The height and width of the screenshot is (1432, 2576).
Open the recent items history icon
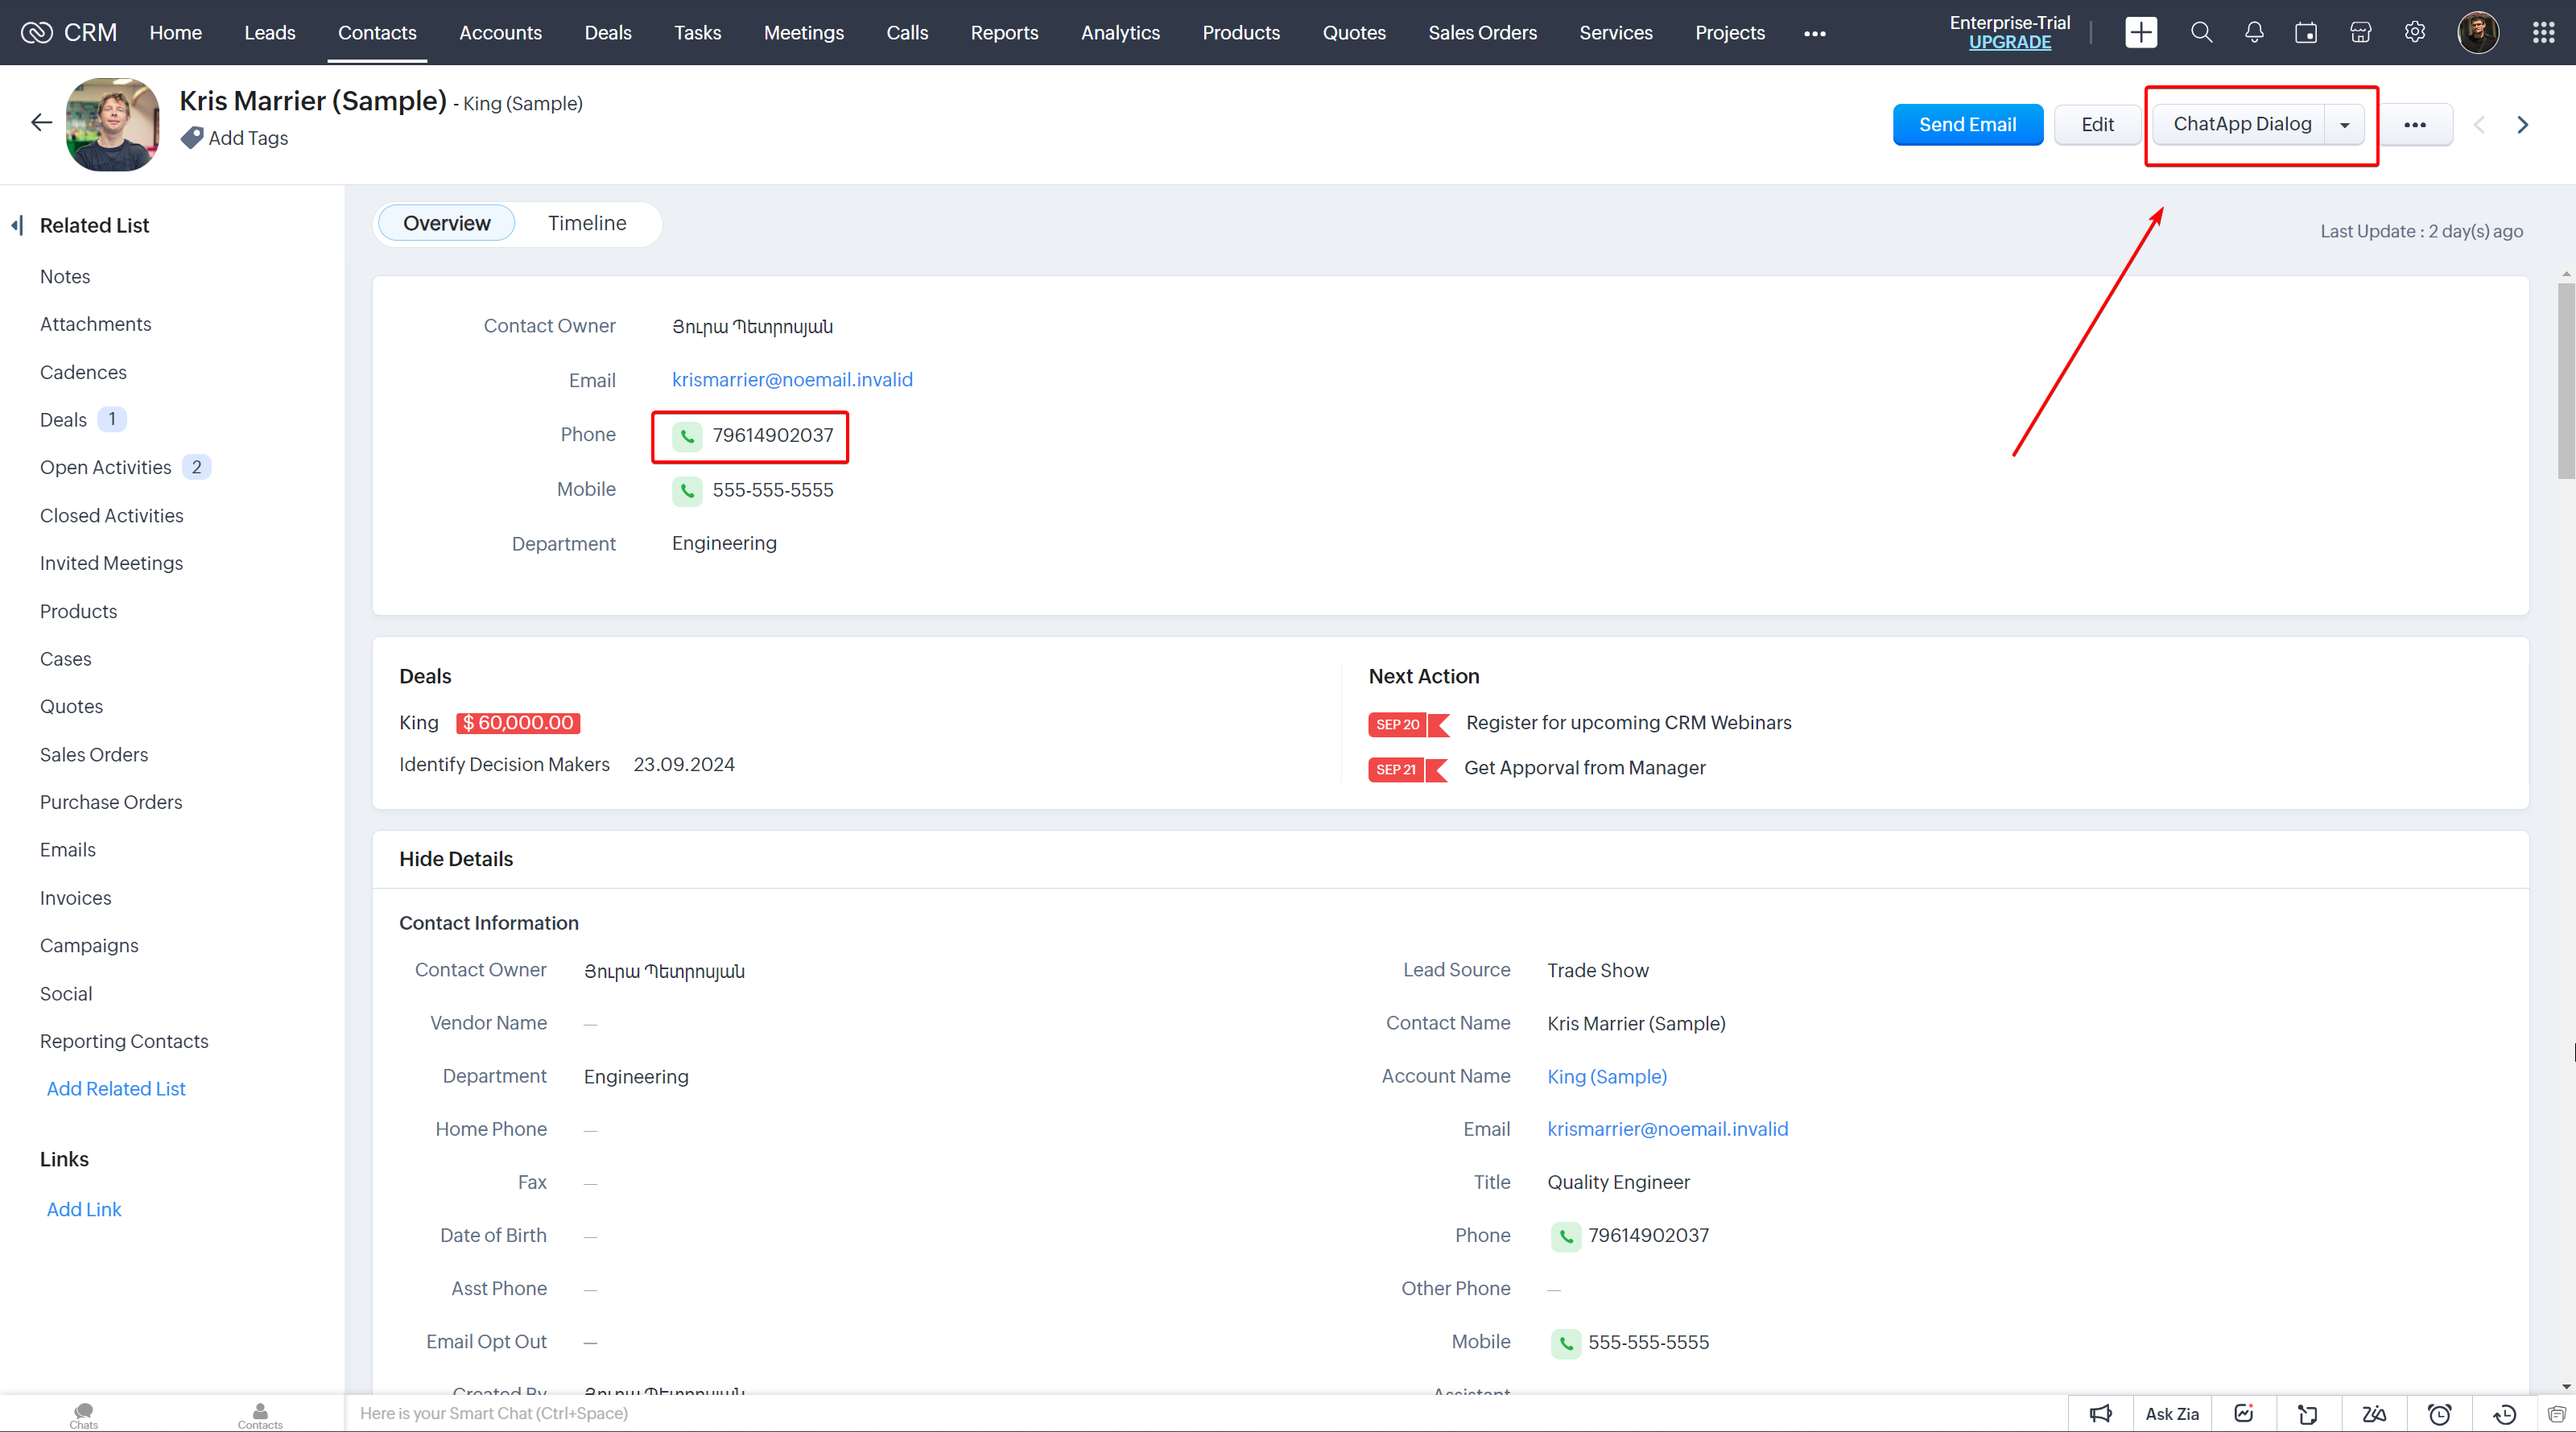[2504, 1413]
